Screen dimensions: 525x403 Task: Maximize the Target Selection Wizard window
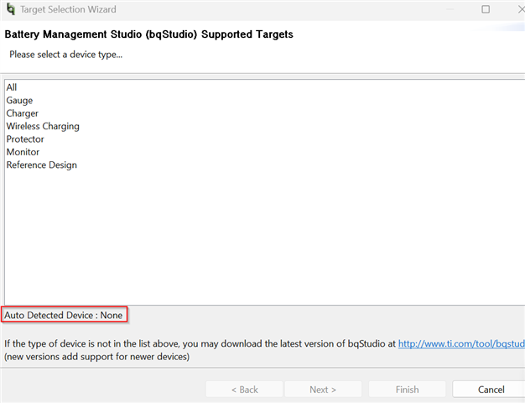(x=486, y=9)
